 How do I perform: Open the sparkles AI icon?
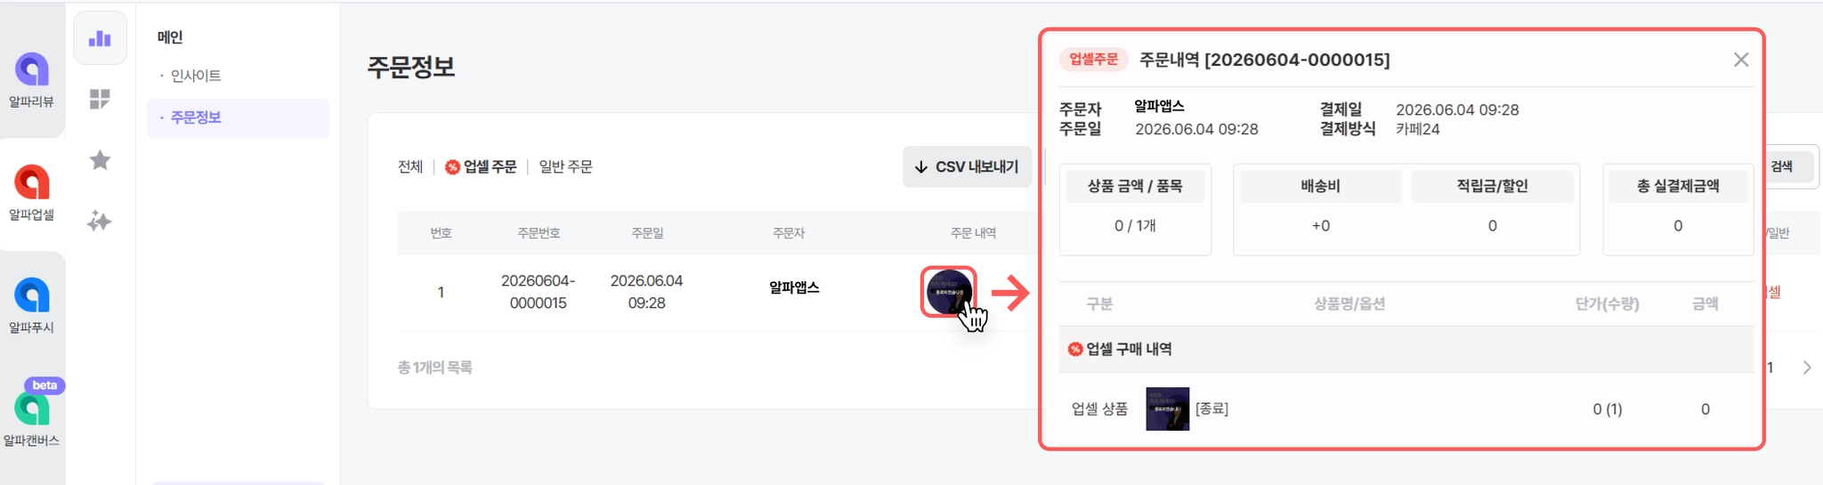click(x=100, y=221)
